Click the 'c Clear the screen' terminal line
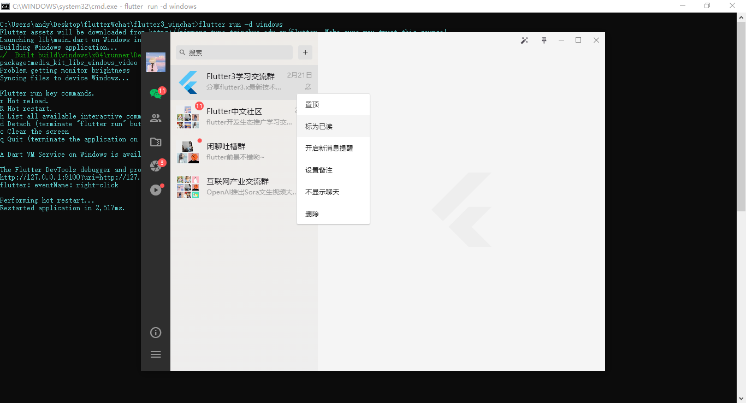 (35, 132)
